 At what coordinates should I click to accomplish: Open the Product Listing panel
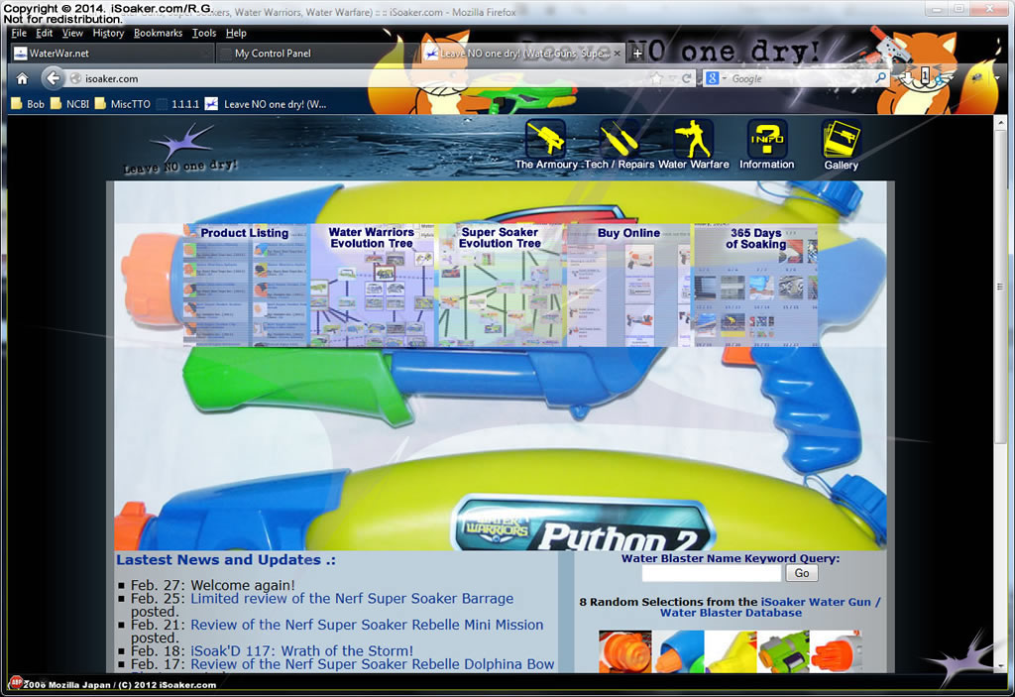click(x=246, y=285)
